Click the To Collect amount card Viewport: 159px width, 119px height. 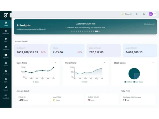(x=31, y=50)
